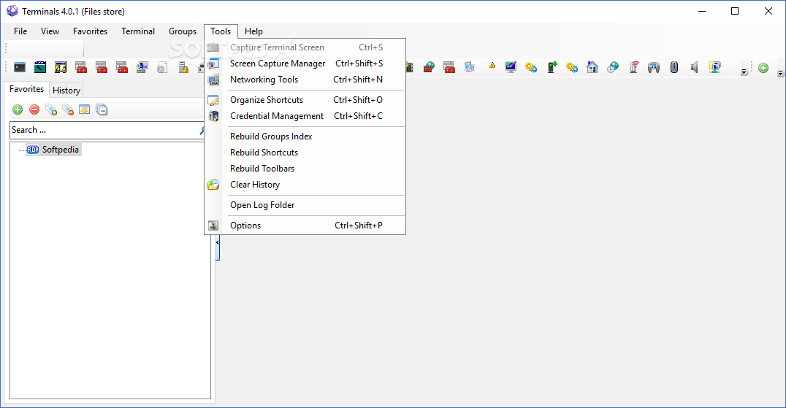Viewport: 786px width, 408px height.
Task: Click the document with gear icon
Action: (162, 67)
